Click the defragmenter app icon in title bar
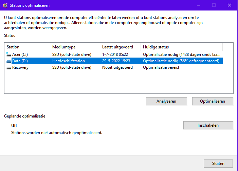 tap(5, 5)
